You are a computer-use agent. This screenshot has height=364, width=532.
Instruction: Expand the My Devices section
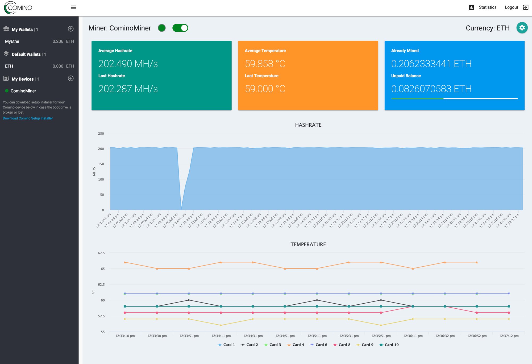pyautogui.click(x=23, y=79)
